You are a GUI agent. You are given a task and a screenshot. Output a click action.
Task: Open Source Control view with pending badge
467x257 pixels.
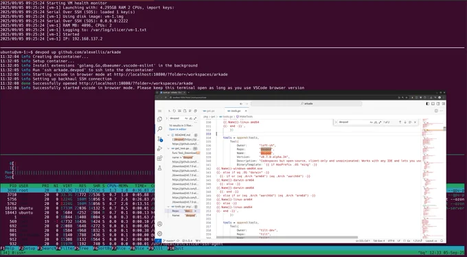pyautogui.click(x=160, y=139)
